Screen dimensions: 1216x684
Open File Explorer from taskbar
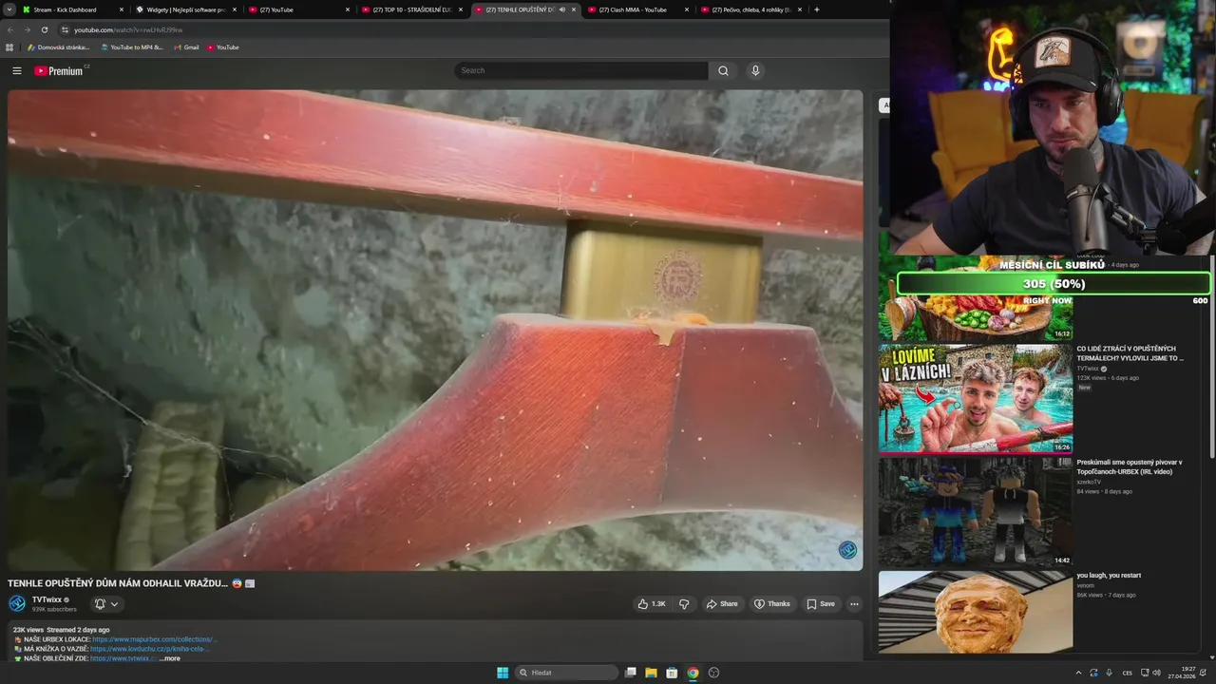pos(651,673)
